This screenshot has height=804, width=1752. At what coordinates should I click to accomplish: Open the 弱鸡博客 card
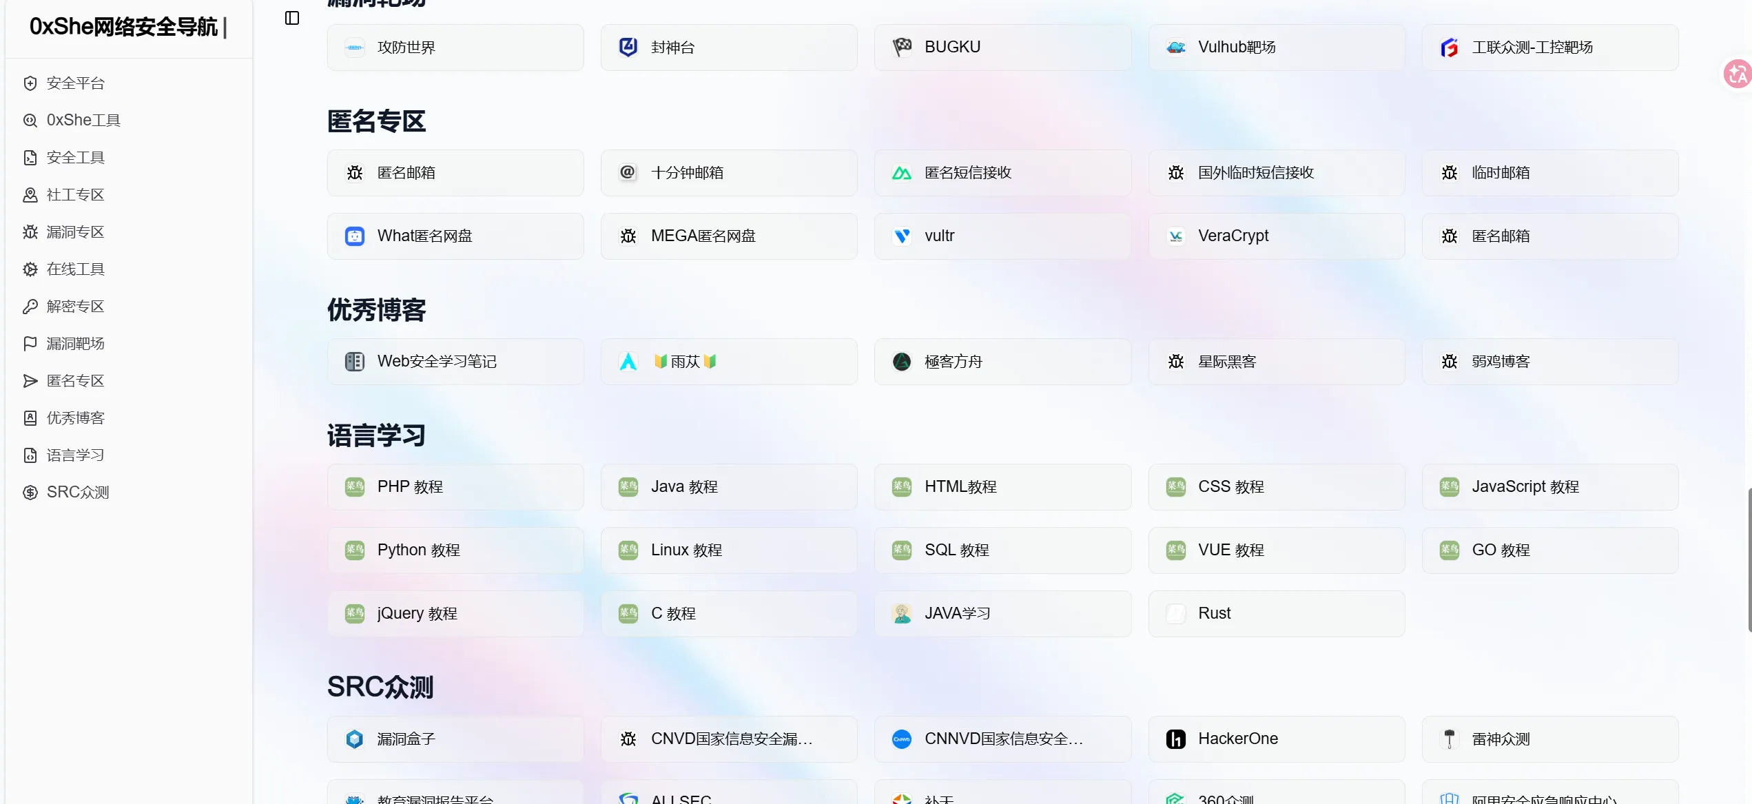click(x=1550, y=362)
